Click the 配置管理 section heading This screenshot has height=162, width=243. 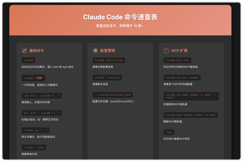point(108,51)
